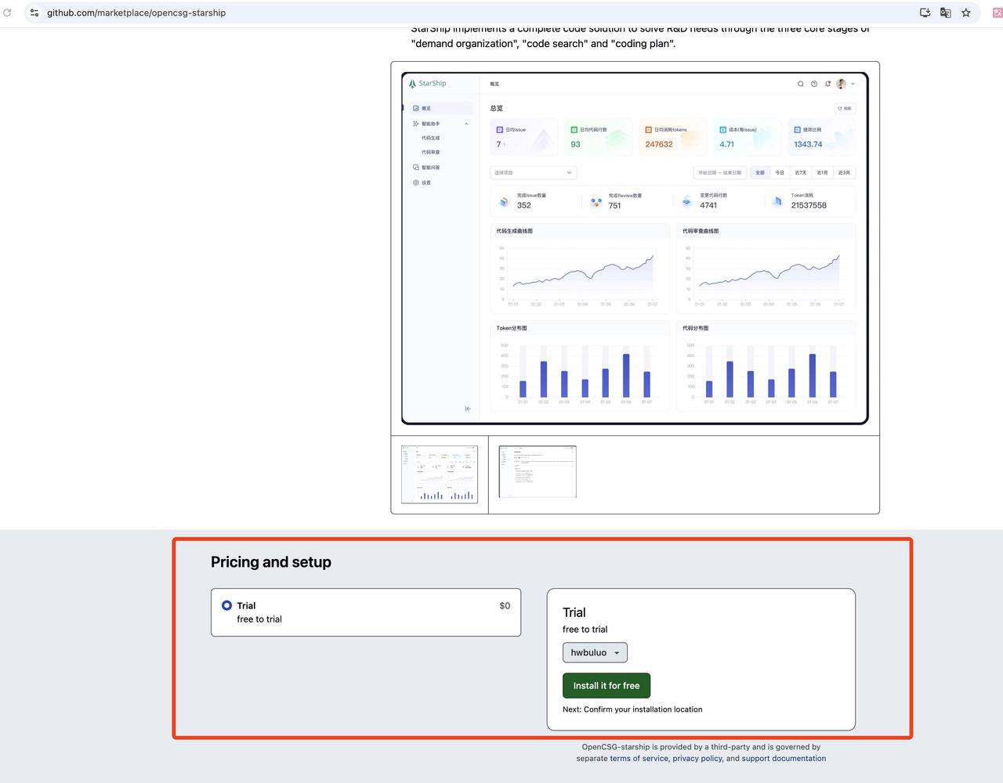Open the privacy policy link
Screen dimensions: 1003x783
(697, 758)
